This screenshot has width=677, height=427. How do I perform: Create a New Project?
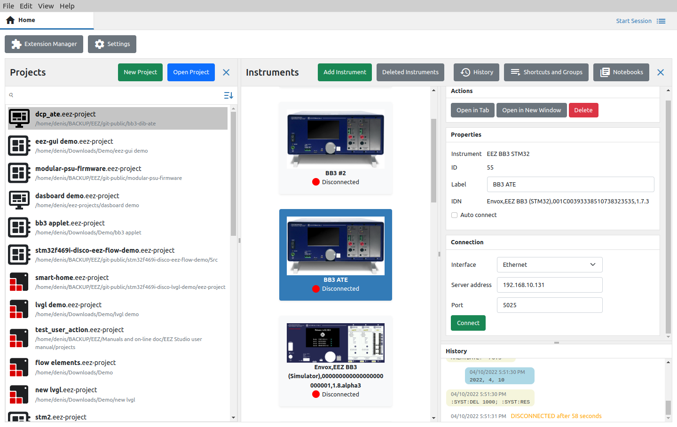click(140, 72)
